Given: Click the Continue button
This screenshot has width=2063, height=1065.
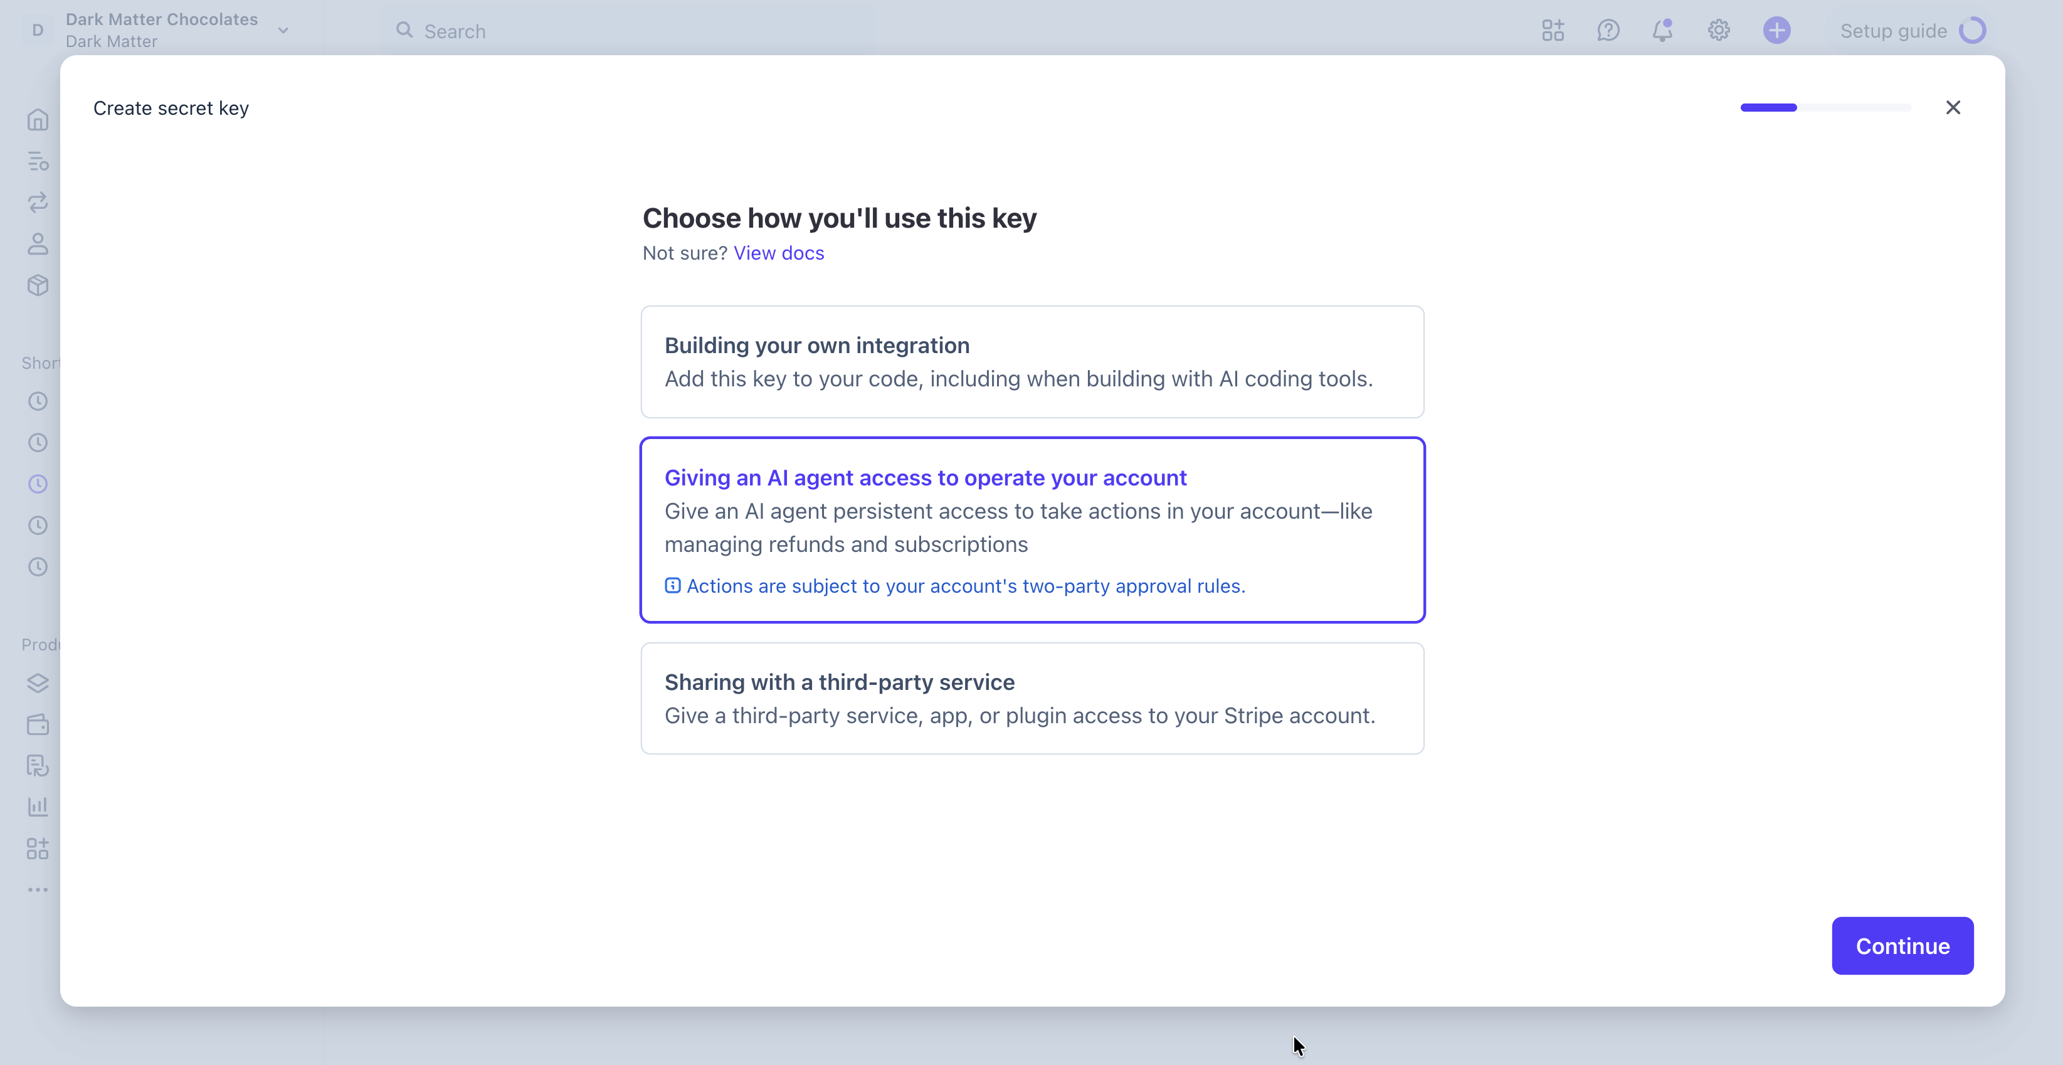Looking at the screenshot, I should pyautogui.click(x=1902, y=946).
